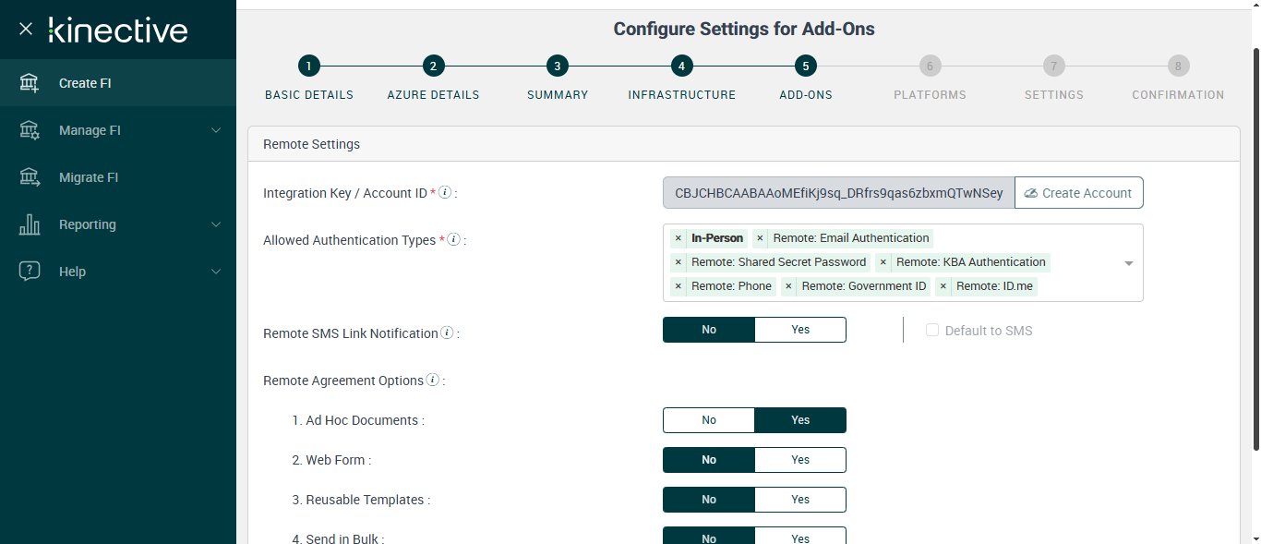Jump to step 1 Basic Details
The image size is (1261, 544).
pos(308,66)
